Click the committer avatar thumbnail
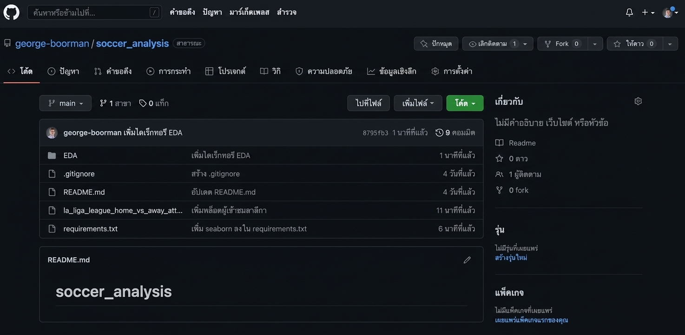The image size is (685, 335). click(x=52, y=133)
